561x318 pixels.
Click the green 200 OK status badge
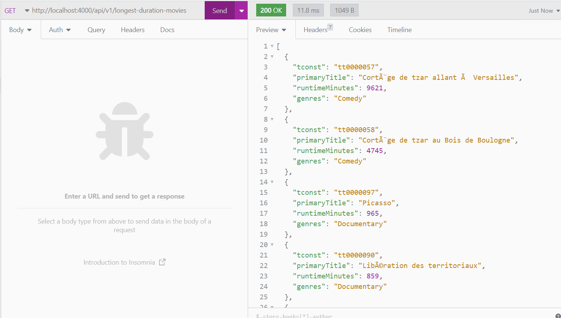tap(271, 10)
